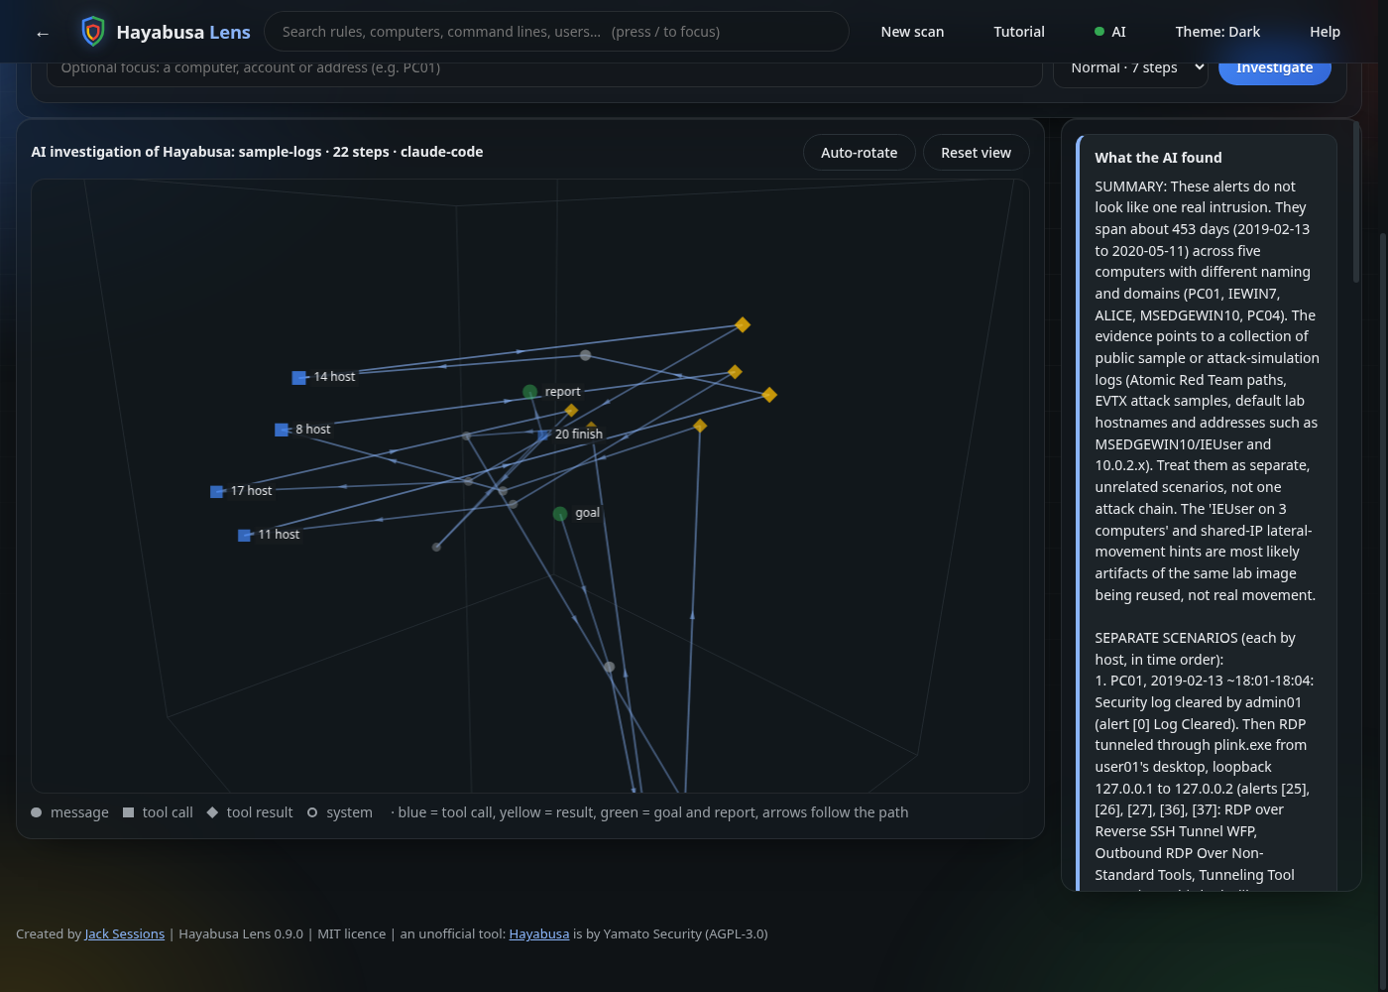Click the message circle icon in the legend
The image size is (1388, 992).
[37, 812]
